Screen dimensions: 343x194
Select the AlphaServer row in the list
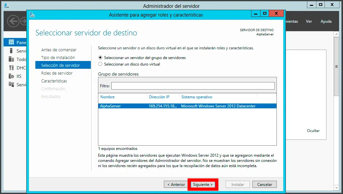[x=187, y=106]
